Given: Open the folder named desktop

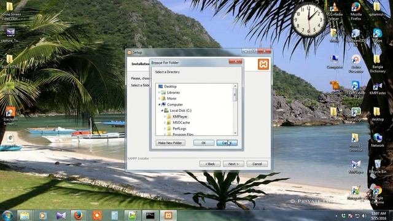Looking at the screenshot, I should [x=378, y=114].
